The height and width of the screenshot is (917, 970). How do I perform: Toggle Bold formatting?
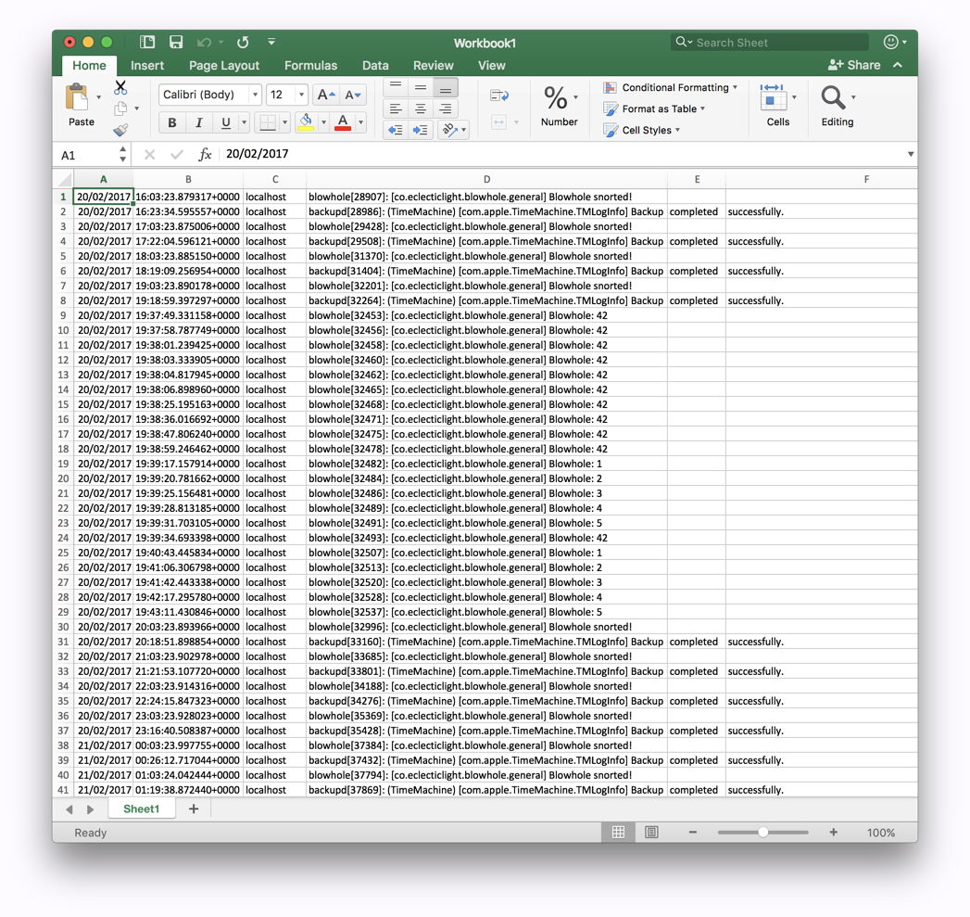[172, 122]
